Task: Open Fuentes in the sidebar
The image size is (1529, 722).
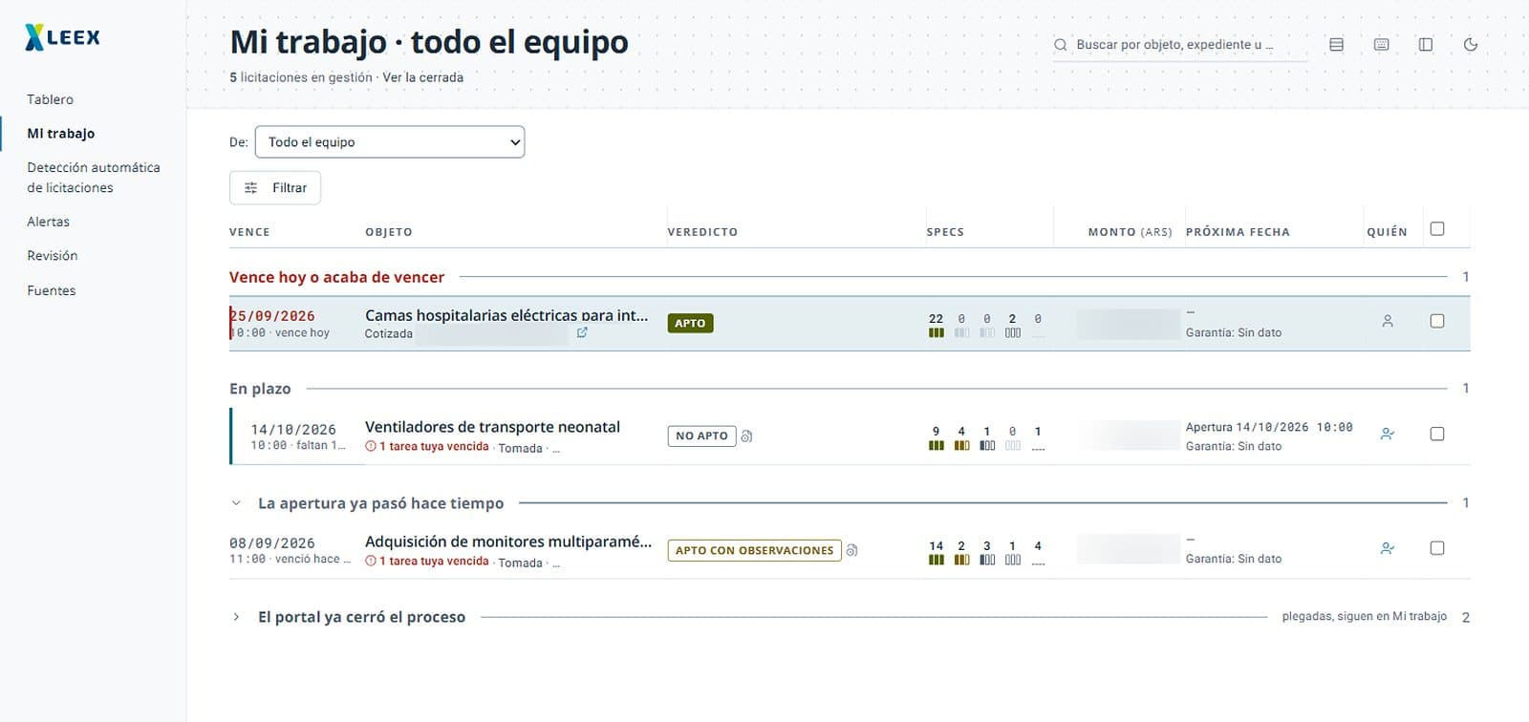Action: pos(52,290)
